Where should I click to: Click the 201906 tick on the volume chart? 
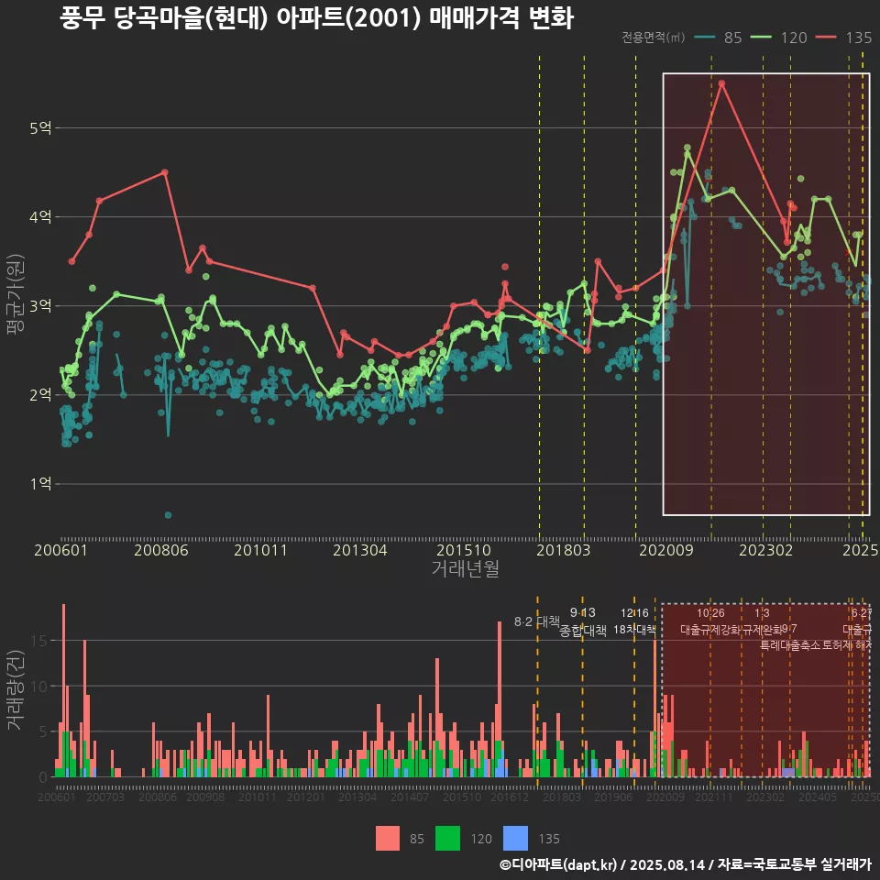[x=613, y=797]
